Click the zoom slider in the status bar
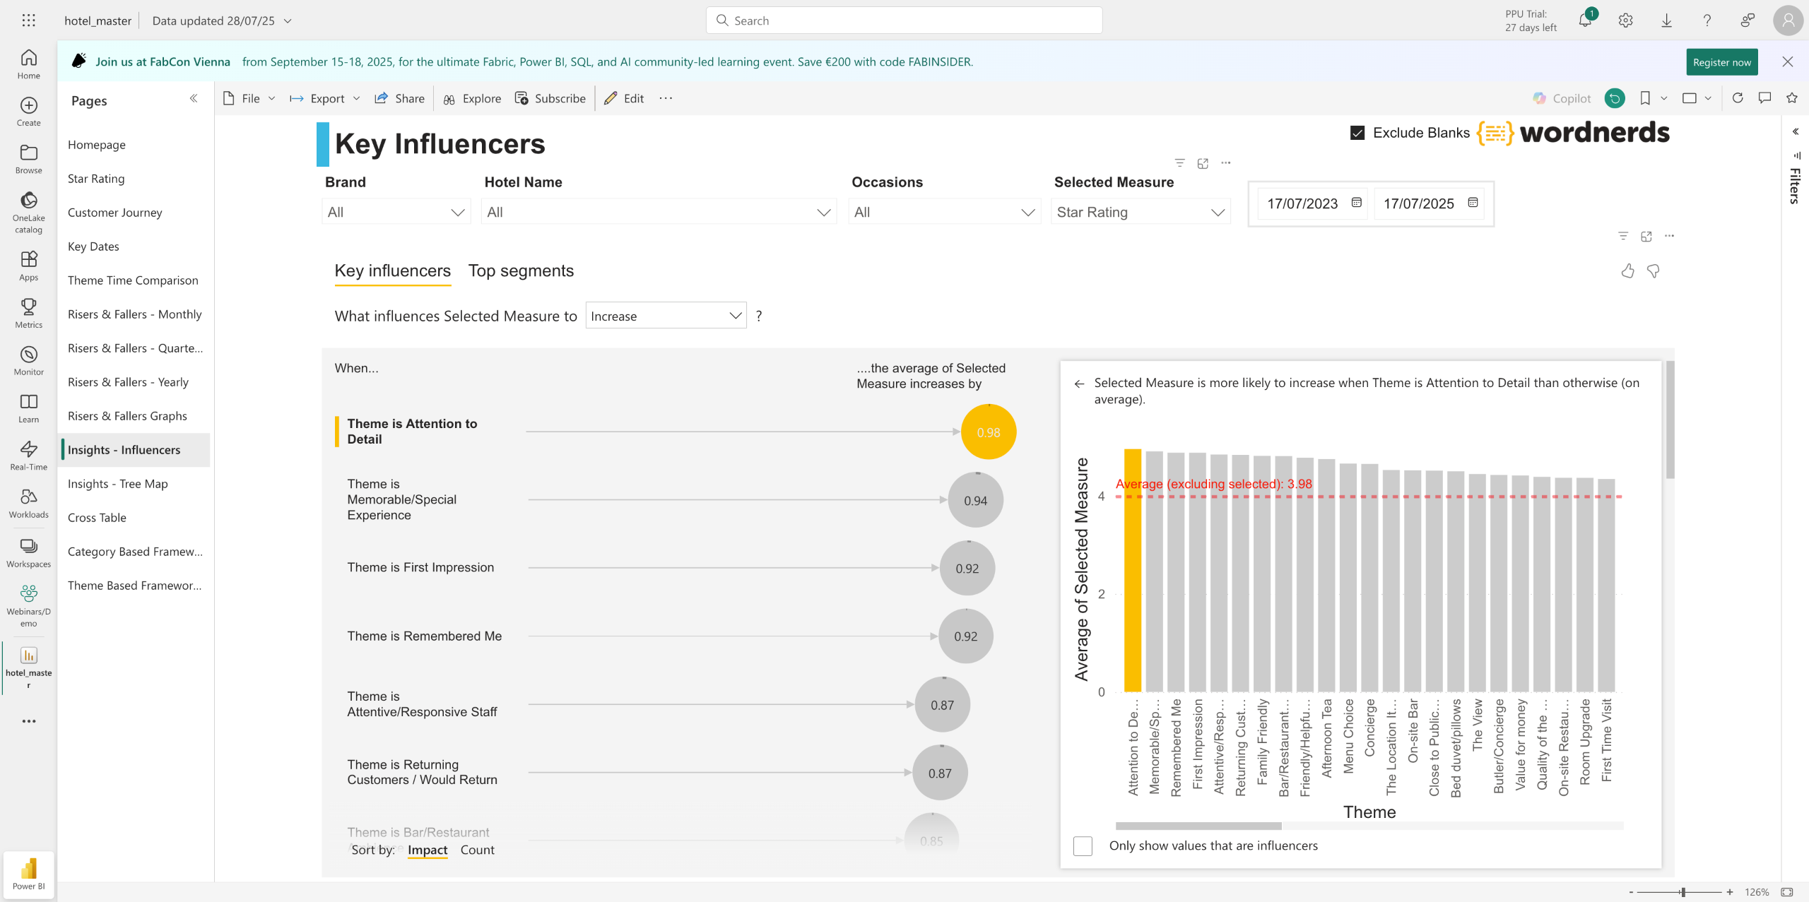1809x902 pixels. (1683, 892)
